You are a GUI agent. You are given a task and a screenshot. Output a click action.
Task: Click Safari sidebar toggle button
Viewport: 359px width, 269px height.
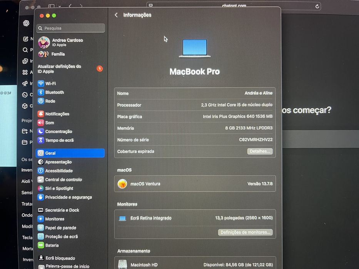click(52, 6)
